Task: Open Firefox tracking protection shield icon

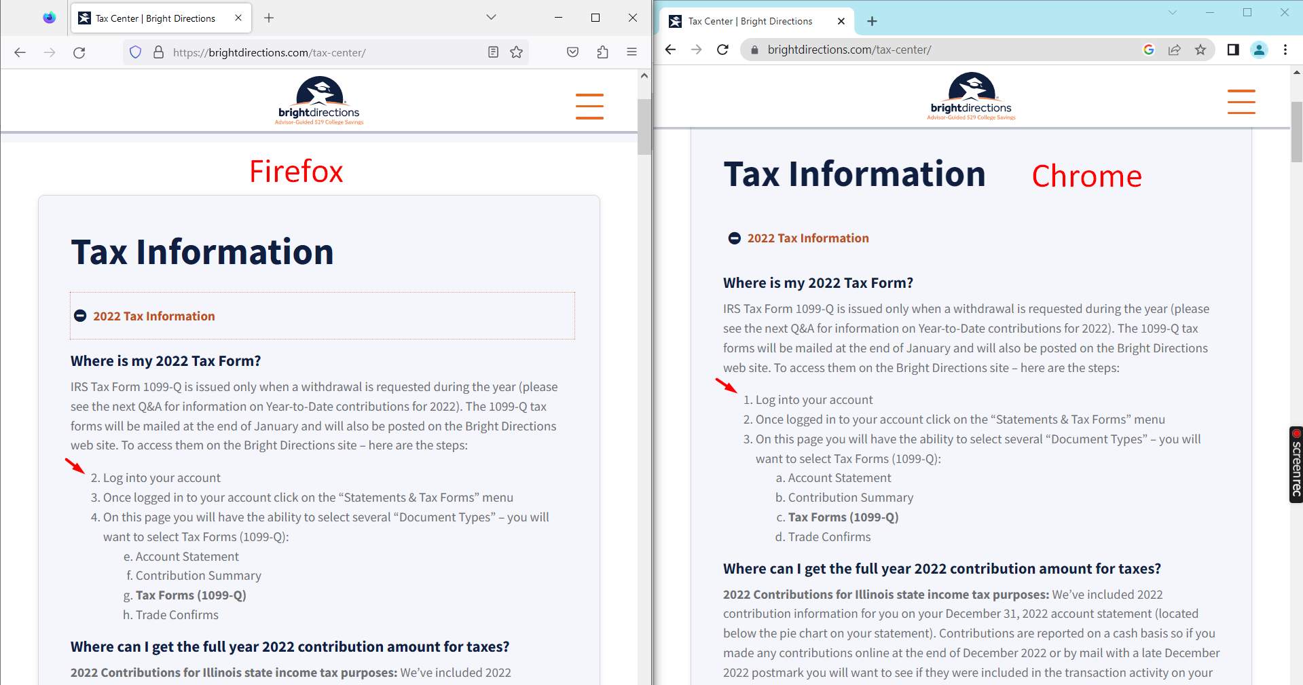Action: tap(135, 52)
